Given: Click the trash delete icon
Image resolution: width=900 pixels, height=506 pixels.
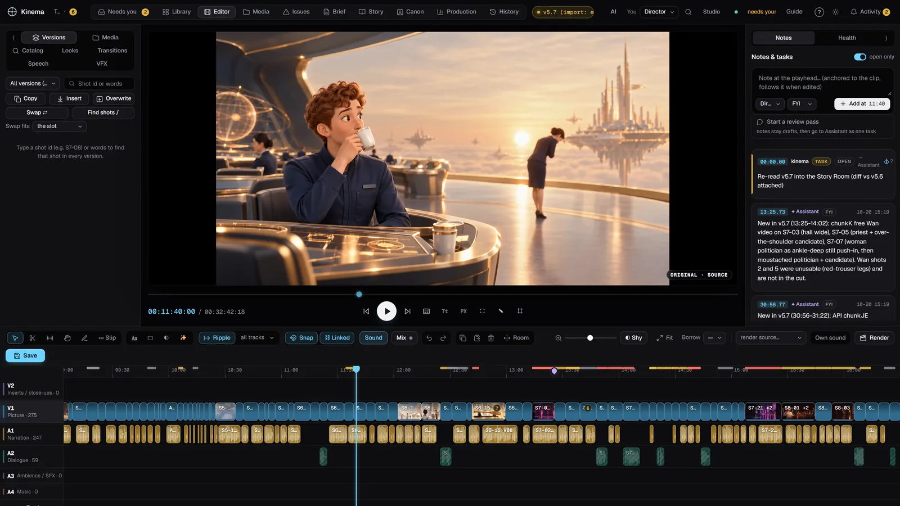Looking at the screenshot, I should pos(490,338).
